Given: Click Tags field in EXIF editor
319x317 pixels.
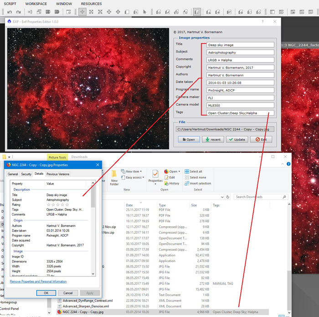Looking at the screenshot, I should [240, 113].
